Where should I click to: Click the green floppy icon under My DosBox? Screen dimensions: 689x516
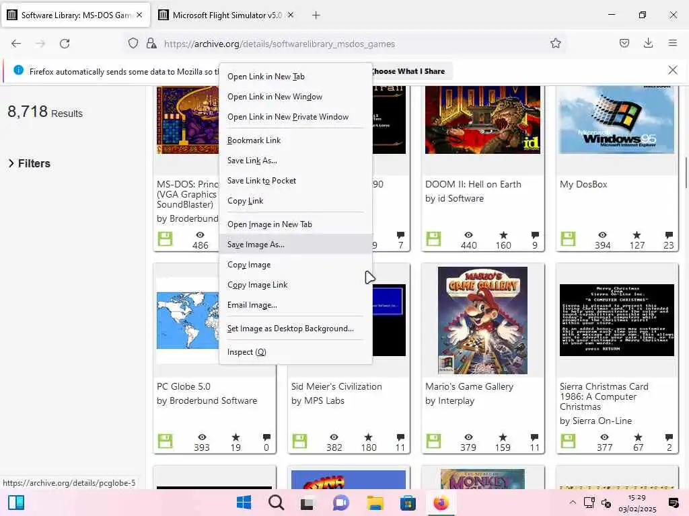pos(568,239)
